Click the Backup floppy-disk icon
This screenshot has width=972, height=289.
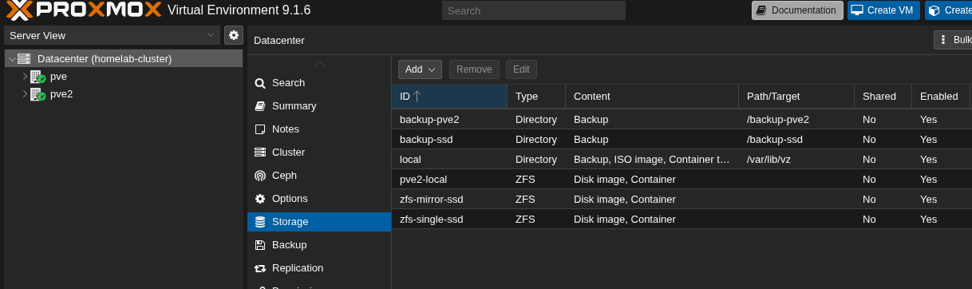tap(259, 245)
